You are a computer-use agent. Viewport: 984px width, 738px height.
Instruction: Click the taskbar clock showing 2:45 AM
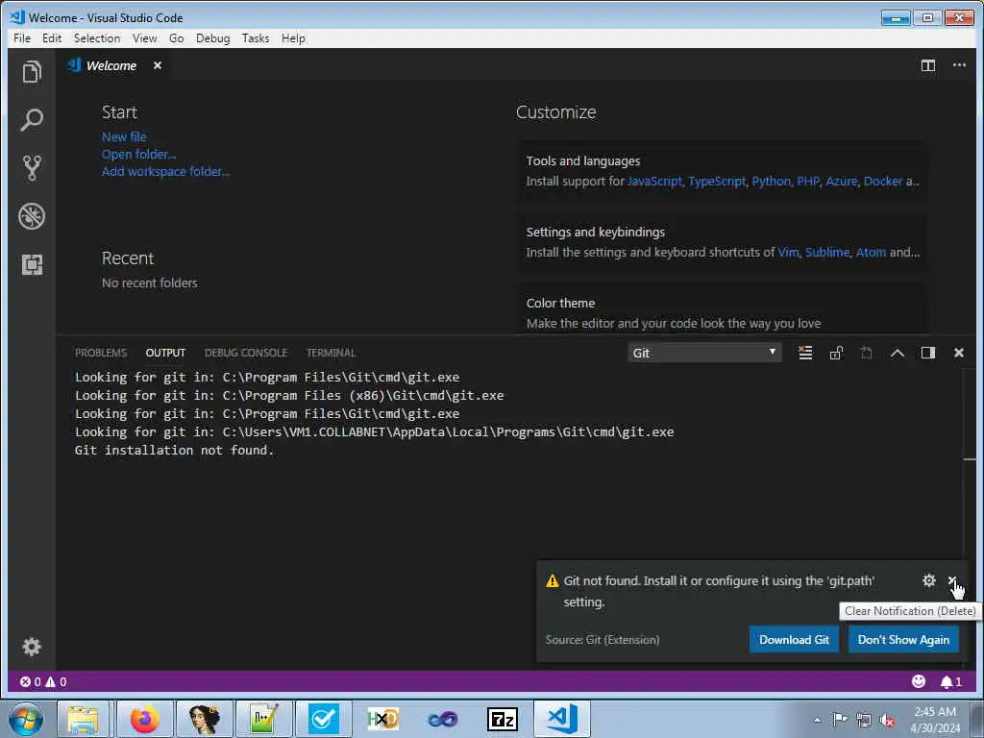[x=935, y=720]
